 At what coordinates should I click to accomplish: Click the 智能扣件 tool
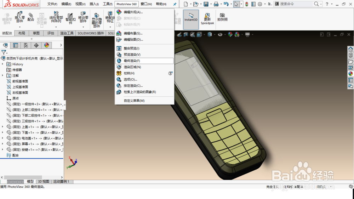[x=70, y=18]
